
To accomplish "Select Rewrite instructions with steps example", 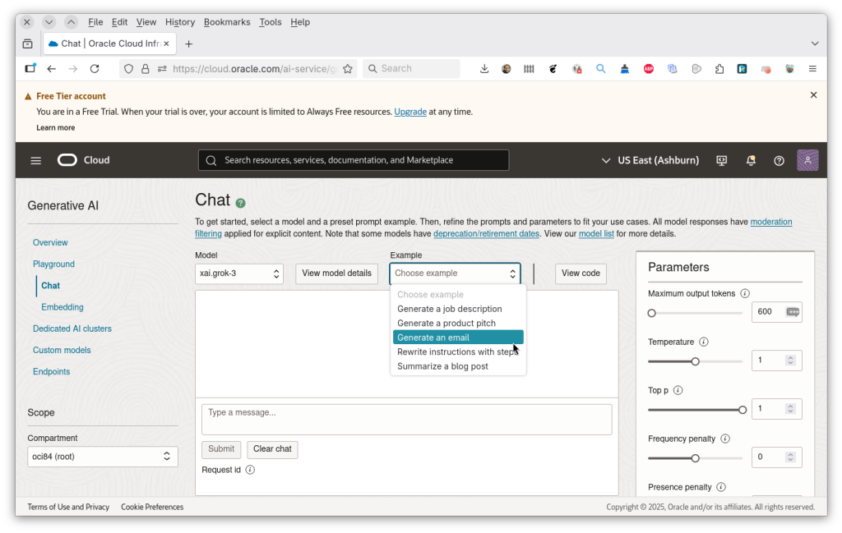I will point(458,352).
